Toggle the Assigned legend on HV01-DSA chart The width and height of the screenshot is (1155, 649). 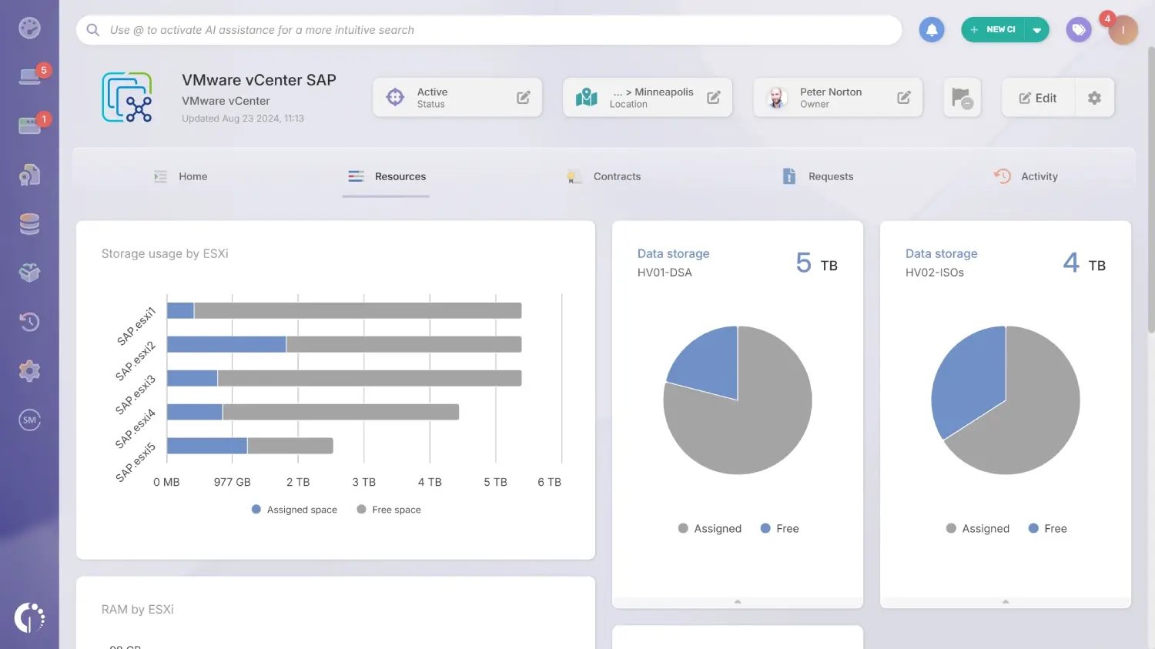(708, 528)
